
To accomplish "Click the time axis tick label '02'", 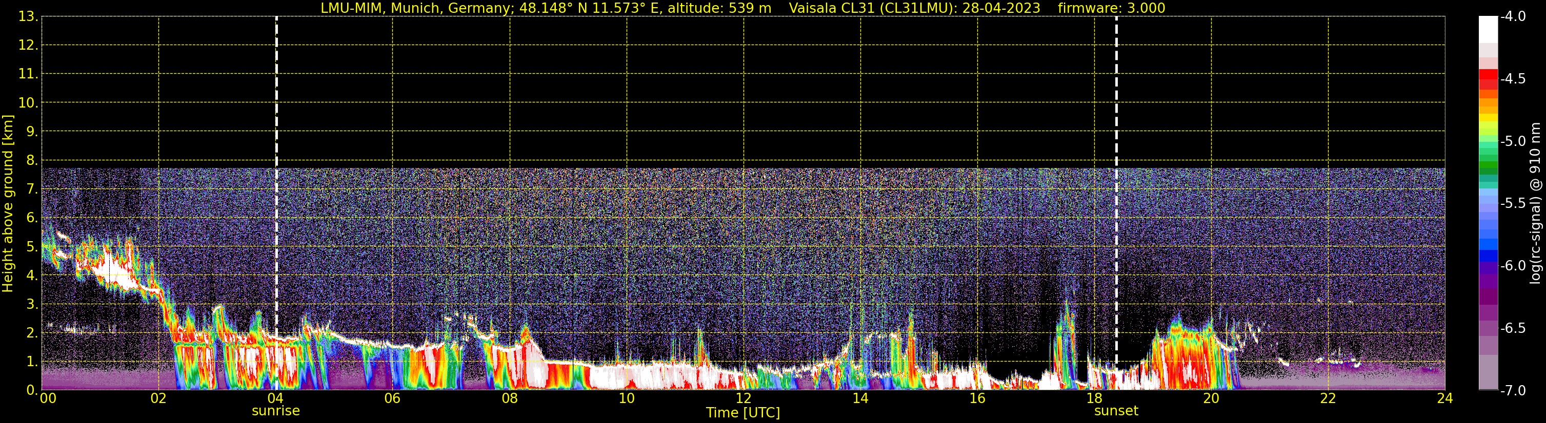I will click(x=158, y=398).
